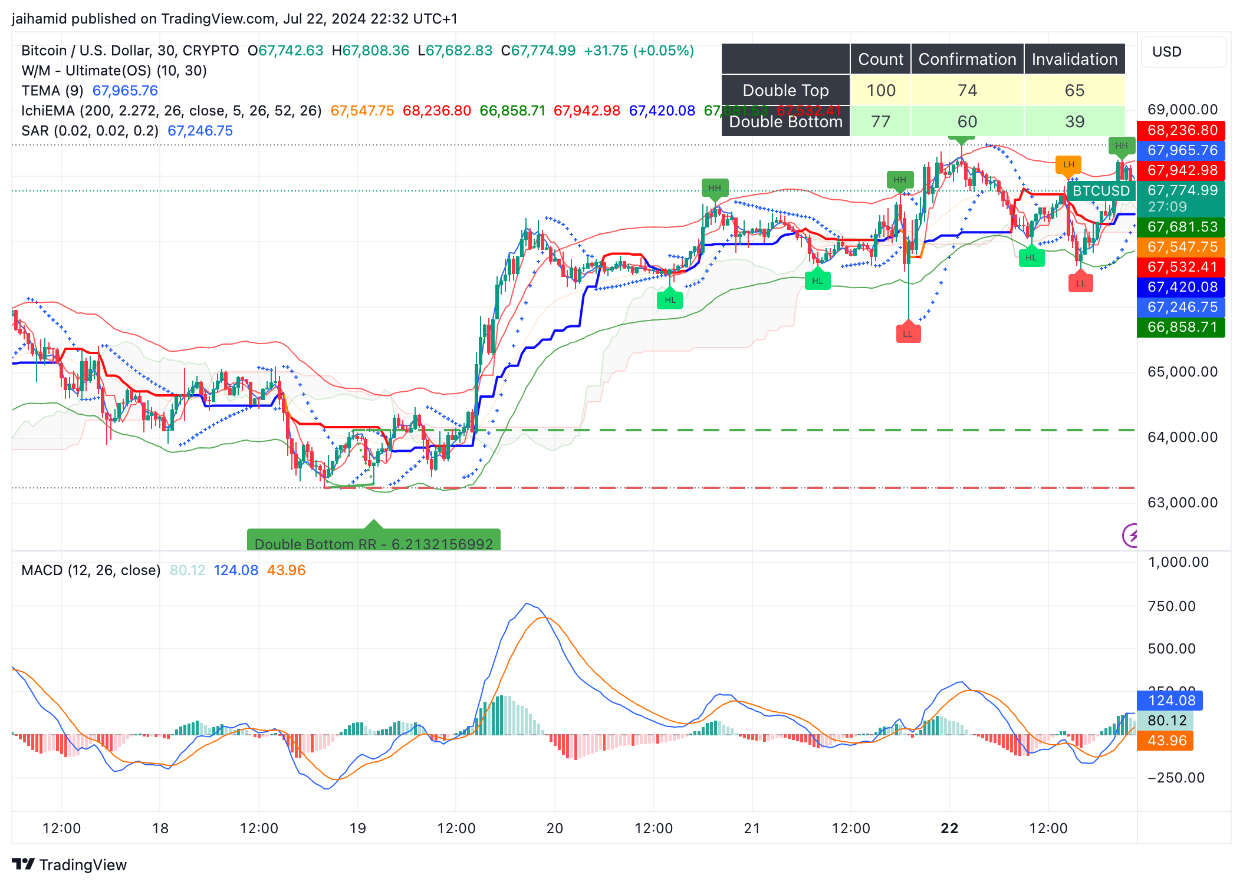Click the date label 18 on time axis

click(x=160, y=828)
